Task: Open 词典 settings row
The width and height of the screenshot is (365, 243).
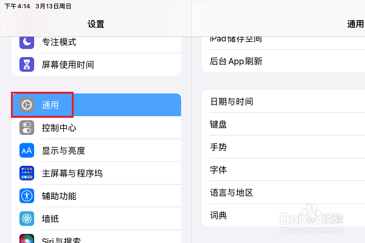Action: click(x=283, y=215)
